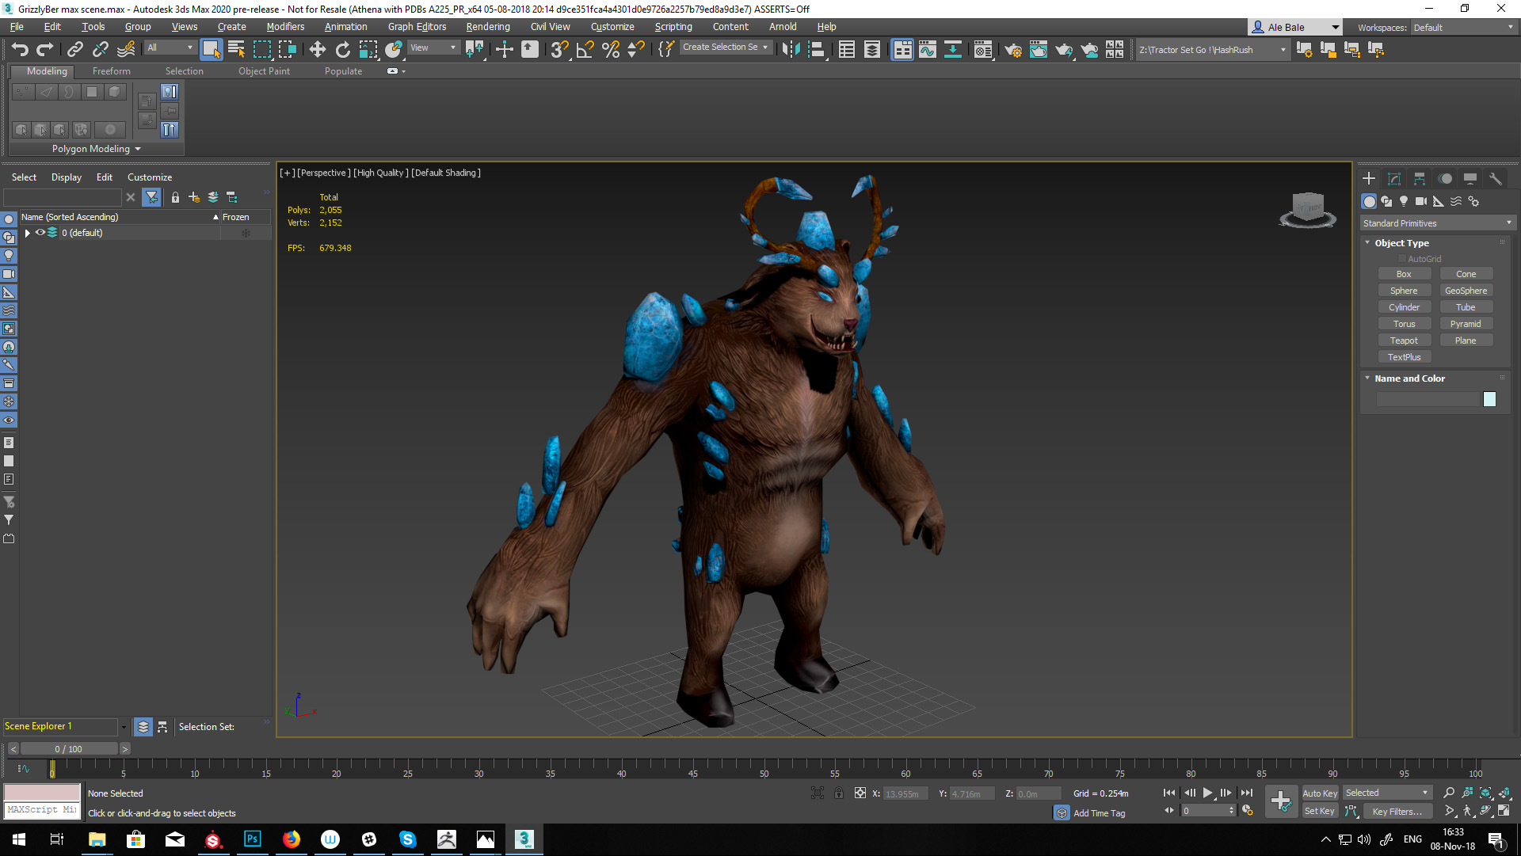1521x856 pixels.
Task: Click the Scene Explorer search input field
Action: click(63, 197)
